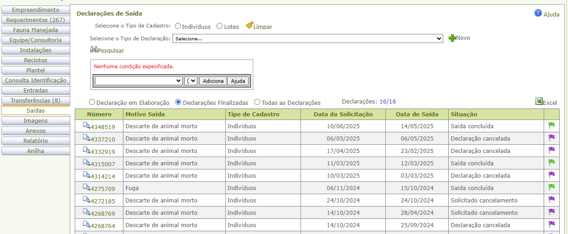Viewport: 568px width, 234px height.
Task: Open Fauna Manejada in the sidebar
Action: pyautogui.click(x=35, y=30)
